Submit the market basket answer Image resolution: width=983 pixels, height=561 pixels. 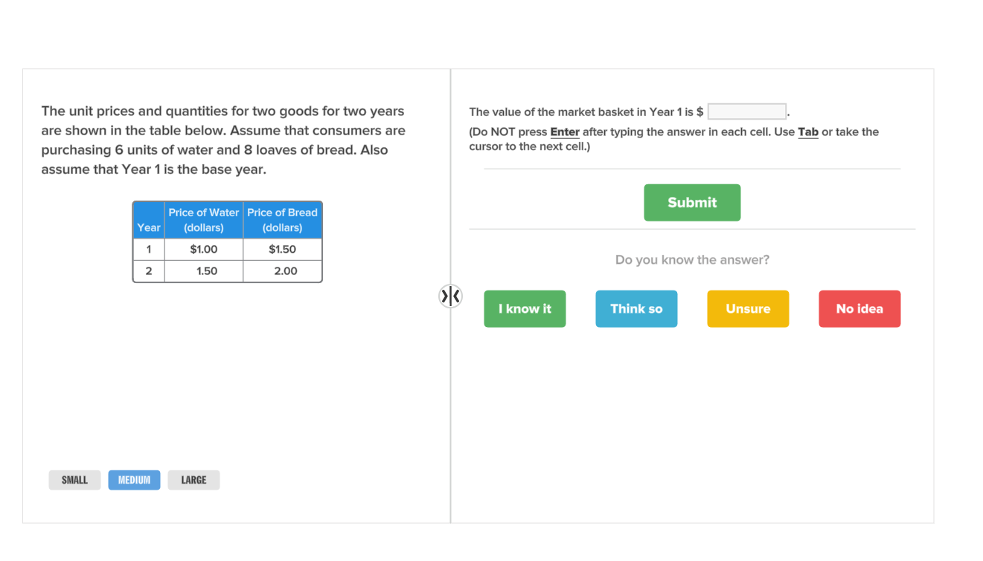[692, 202]
